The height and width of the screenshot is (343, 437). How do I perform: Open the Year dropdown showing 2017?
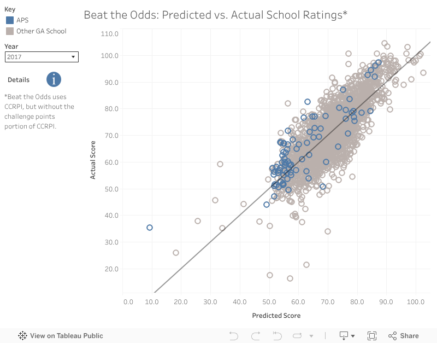[42, 57]
